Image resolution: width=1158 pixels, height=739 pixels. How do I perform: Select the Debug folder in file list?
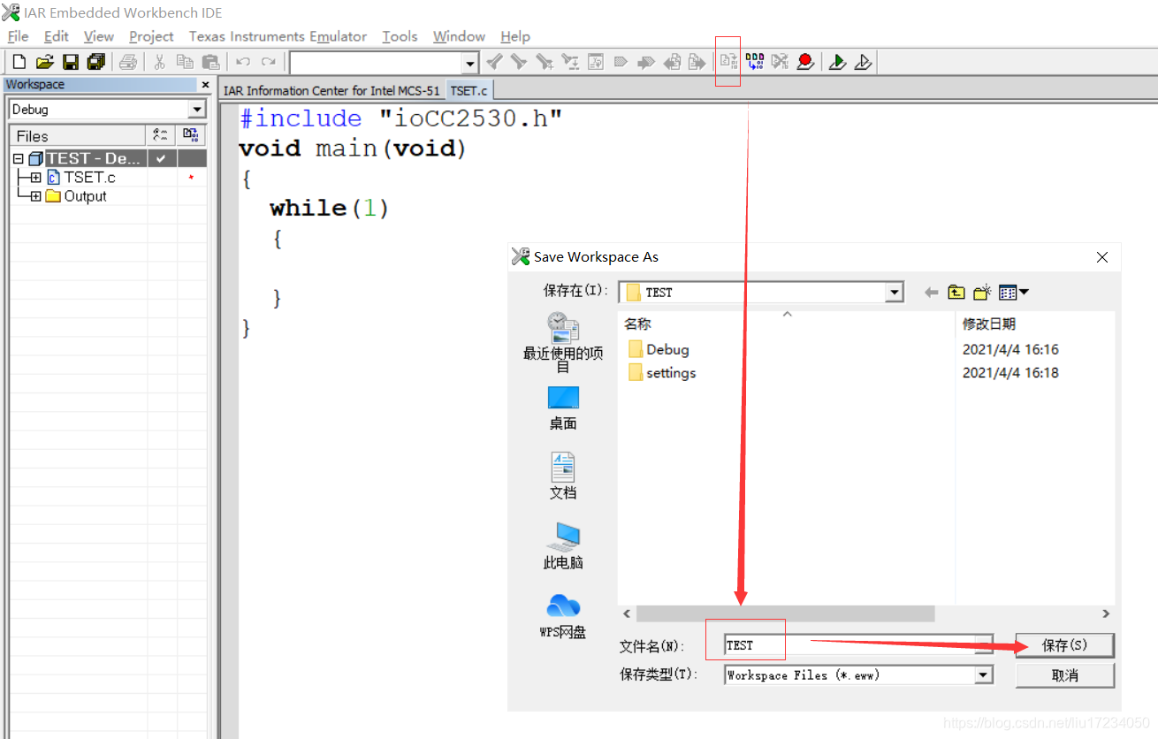coord(659,350)
